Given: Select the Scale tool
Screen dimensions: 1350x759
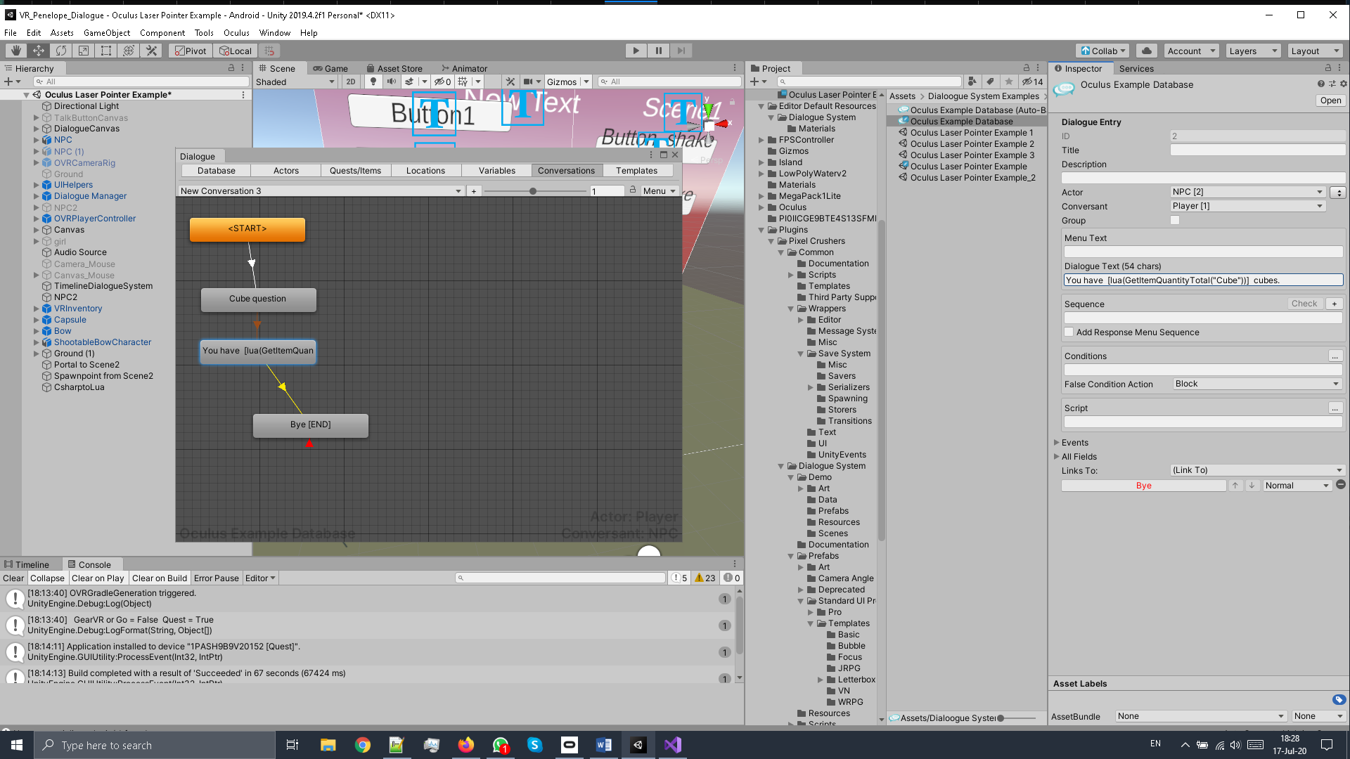Looking at the screenshot, I should click(x=84, y=51).
